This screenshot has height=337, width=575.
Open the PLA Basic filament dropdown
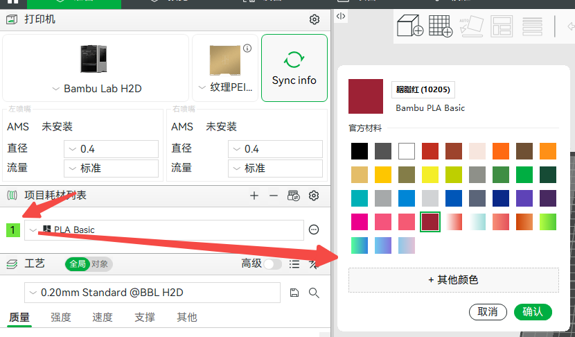164,230
